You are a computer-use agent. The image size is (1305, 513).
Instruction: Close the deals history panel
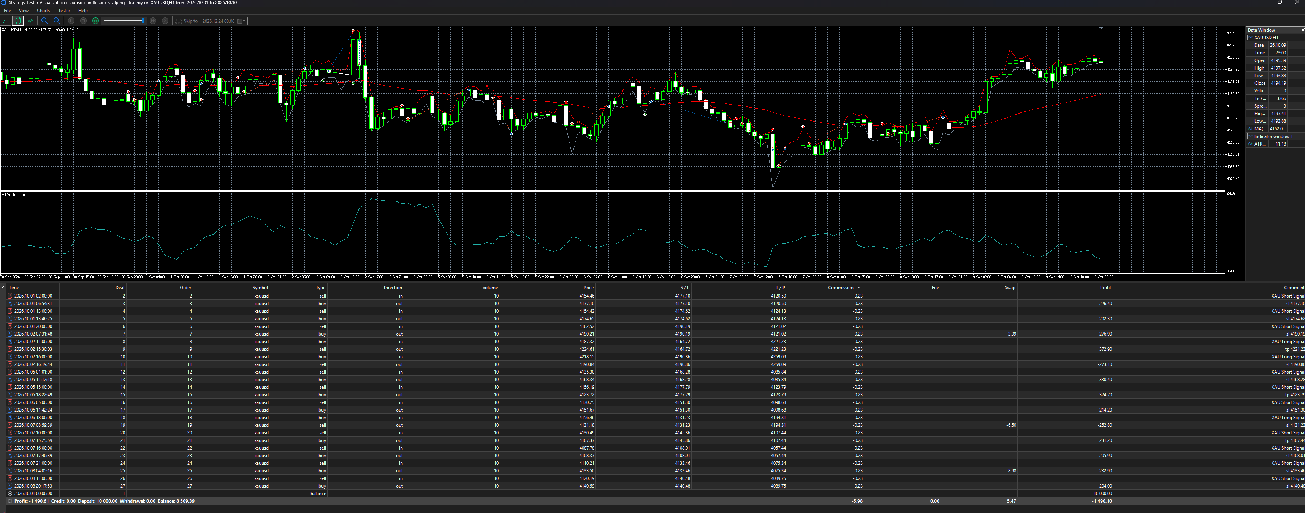[x=3, y=287]
